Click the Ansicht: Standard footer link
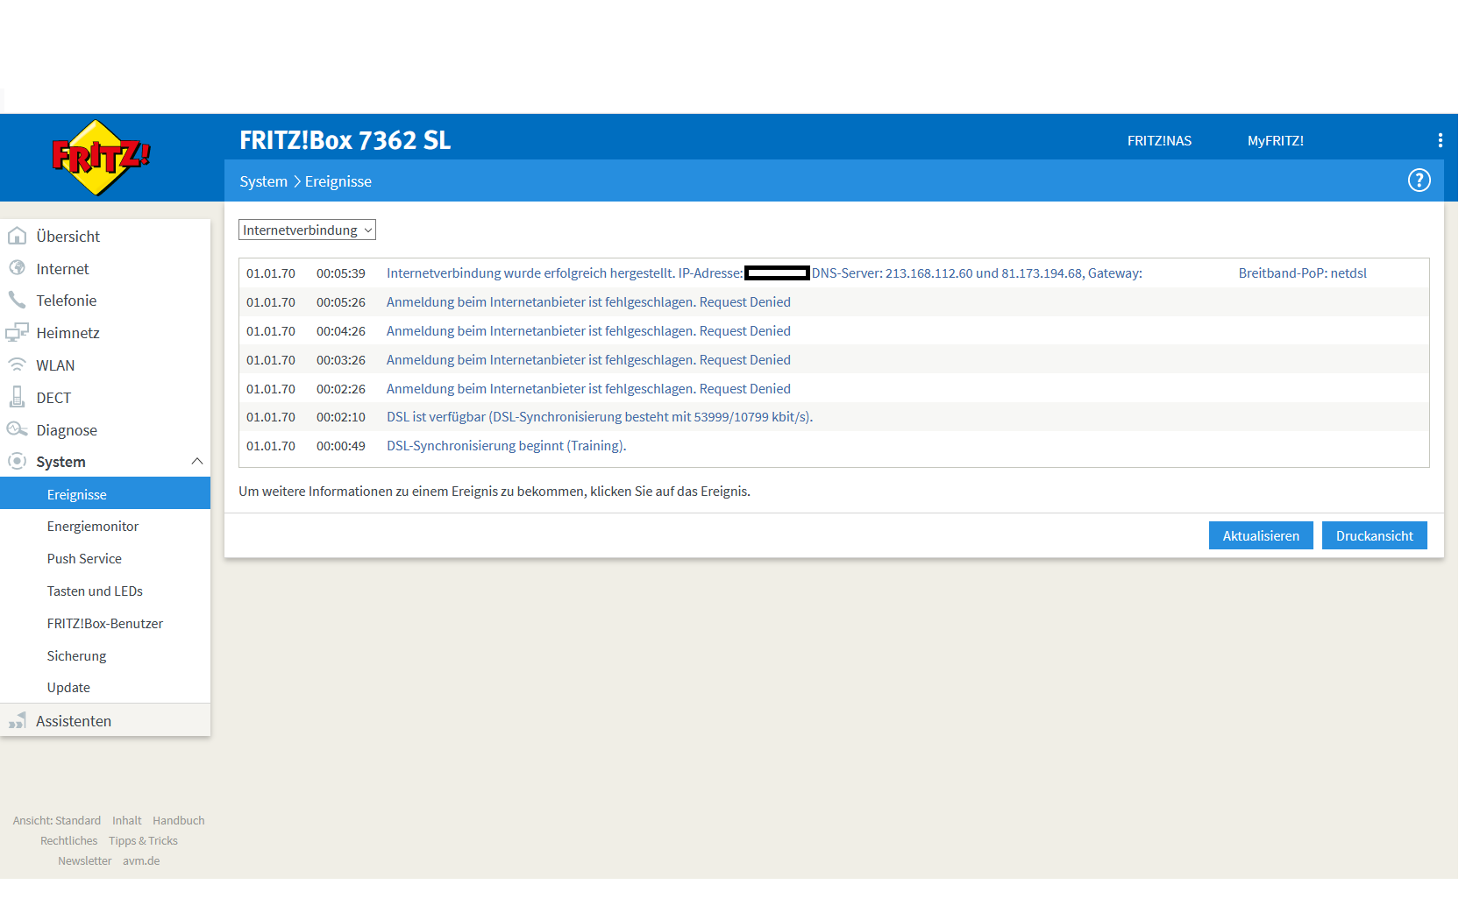Image resolution: width=1473 pixels, height=920 pixels. point(57,821)
